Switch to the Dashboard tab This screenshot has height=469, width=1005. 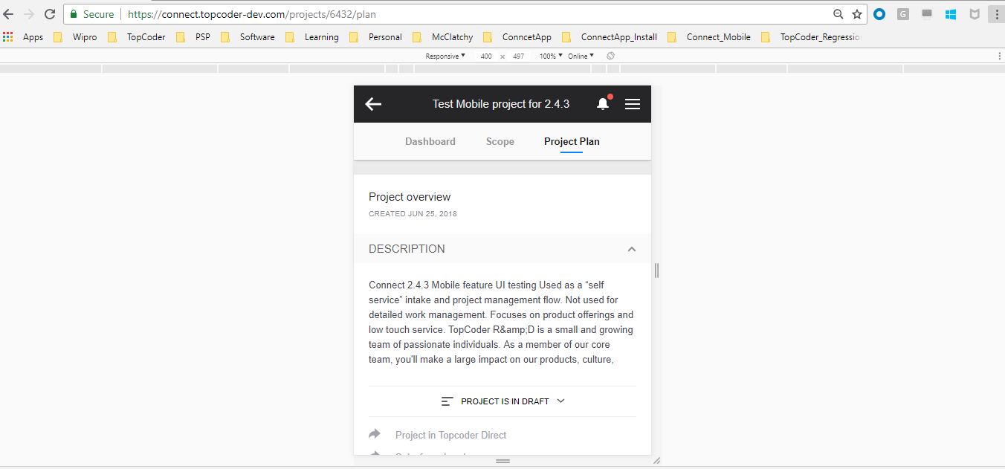coord(430,141)
